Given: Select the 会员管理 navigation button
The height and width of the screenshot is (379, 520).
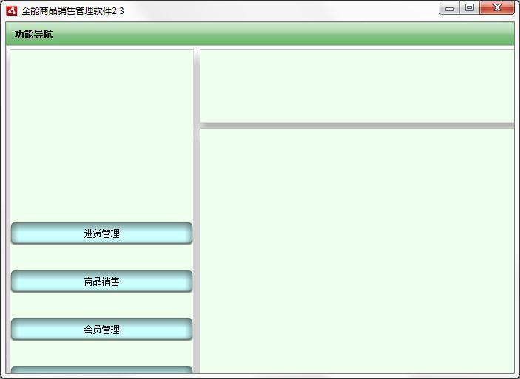Looking at the screenshot, I should [101, 330].
